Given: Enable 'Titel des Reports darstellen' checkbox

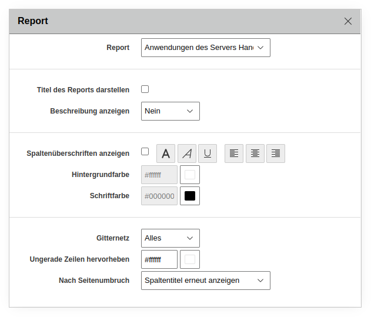Looking at the screenshot, I should tap(145, 89).
